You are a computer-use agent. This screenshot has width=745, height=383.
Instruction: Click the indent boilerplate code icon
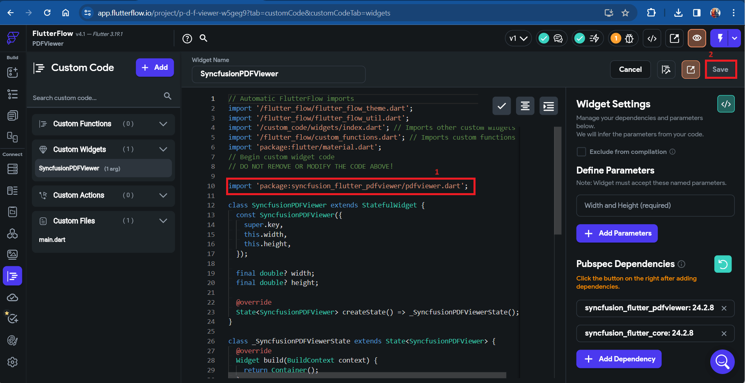pos(549,106)
